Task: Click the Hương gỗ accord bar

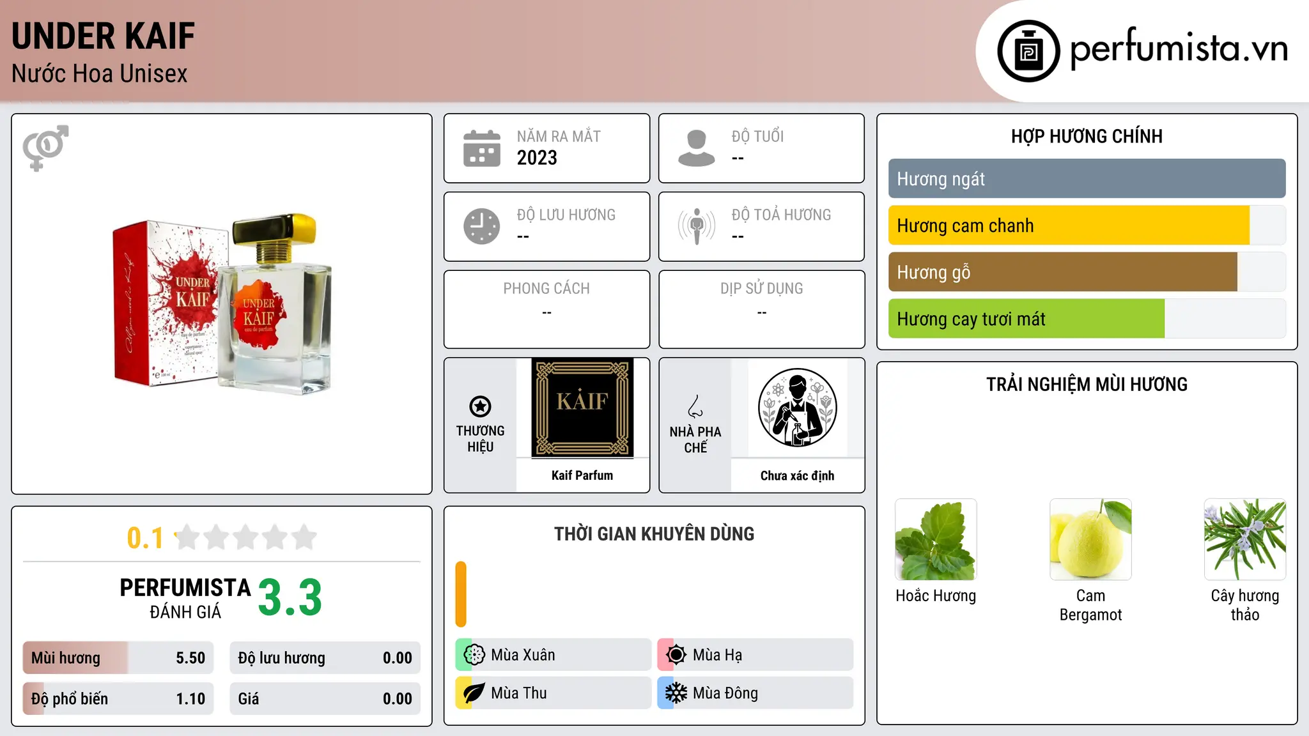Action: (x=1087, y=272)
